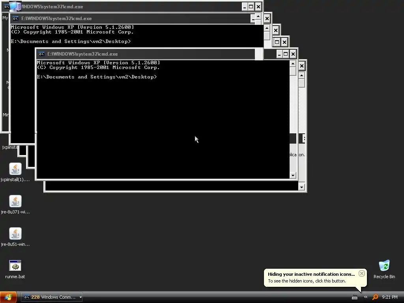
Task: Maximize the rearmost top cmd.exe window
Action: [251, 7]
